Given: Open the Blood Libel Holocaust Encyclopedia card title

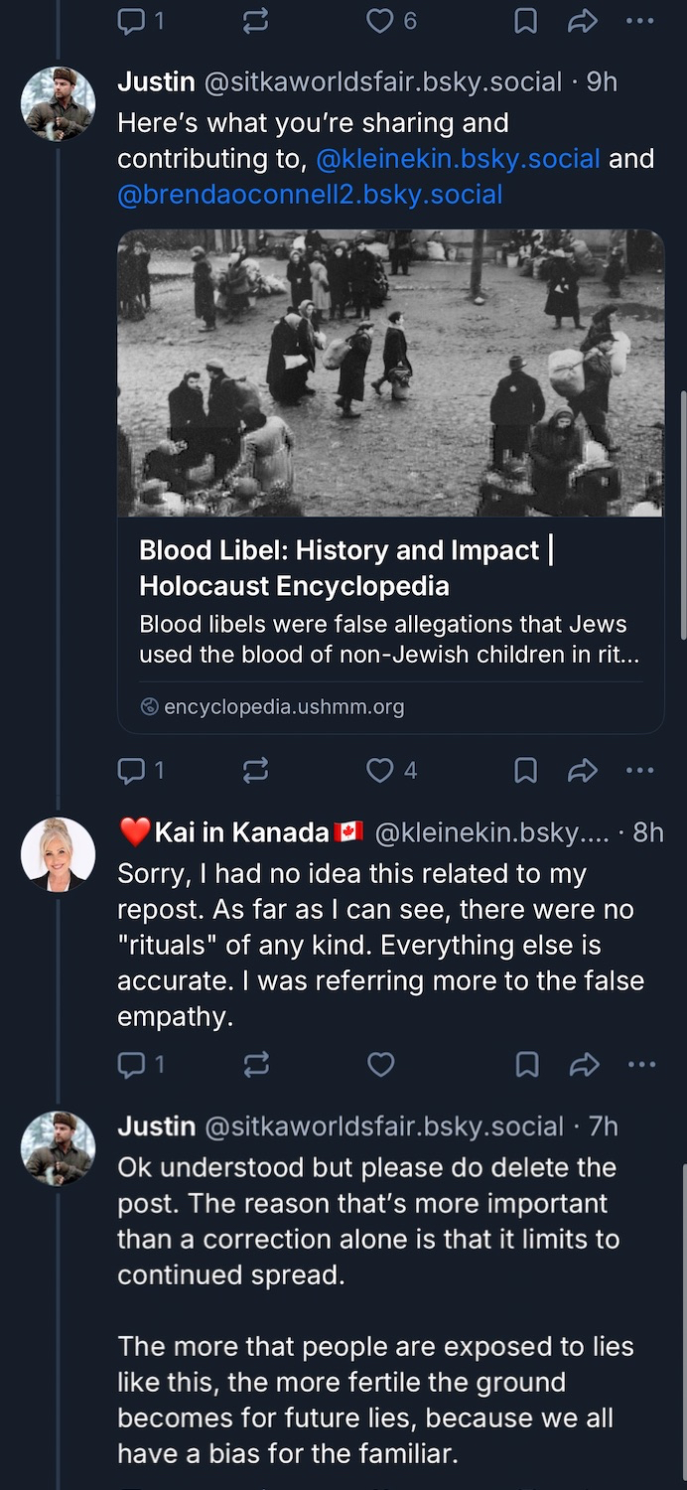Looking at the screenshot, I should pos(340,567).
